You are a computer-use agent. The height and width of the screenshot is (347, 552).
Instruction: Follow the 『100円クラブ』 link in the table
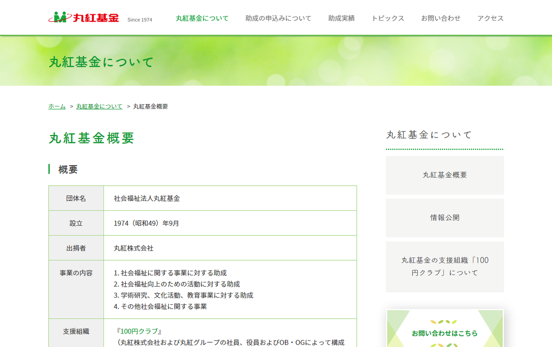[x=138, y=331]
